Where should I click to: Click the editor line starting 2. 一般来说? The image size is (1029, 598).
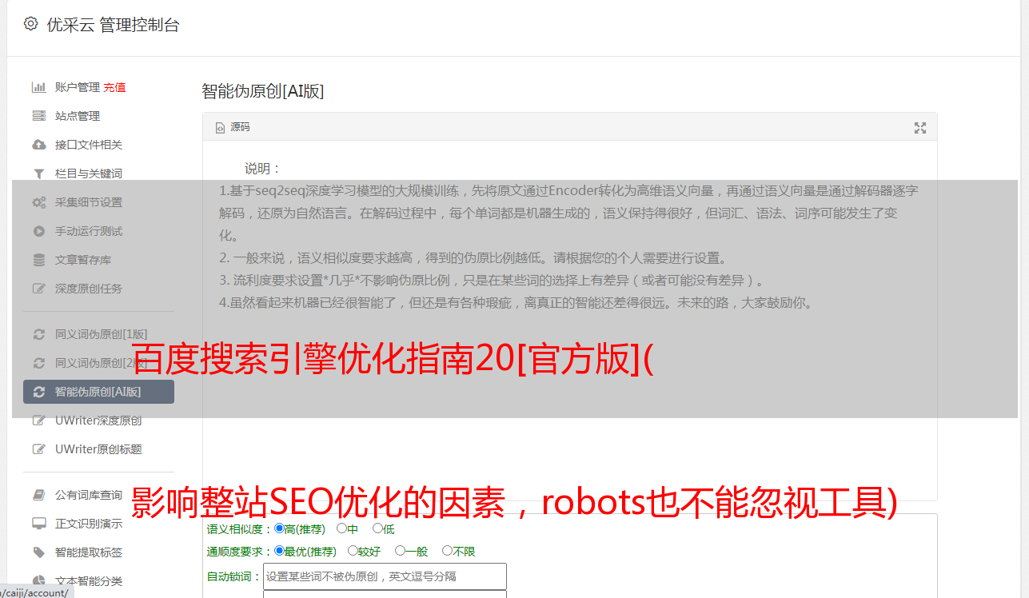coord(473,258)
